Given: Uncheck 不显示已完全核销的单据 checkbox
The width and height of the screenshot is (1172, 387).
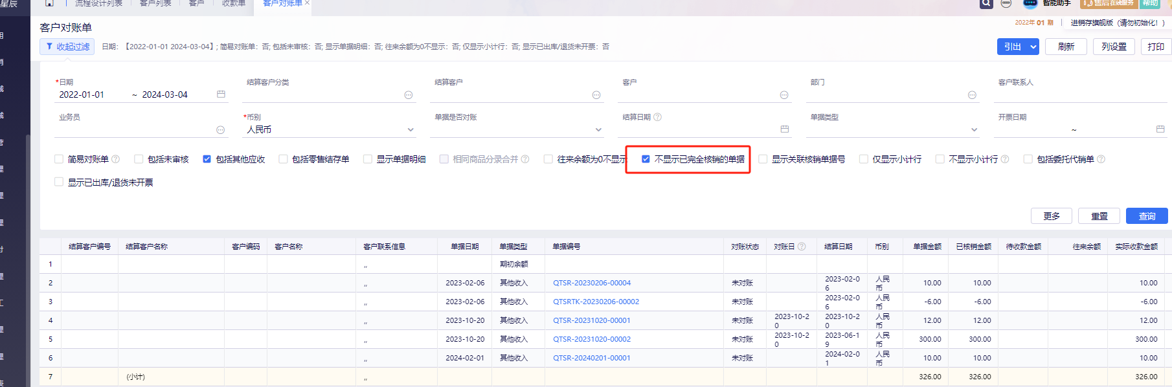Looking at the screenshot, I should (x=646, y=159).
